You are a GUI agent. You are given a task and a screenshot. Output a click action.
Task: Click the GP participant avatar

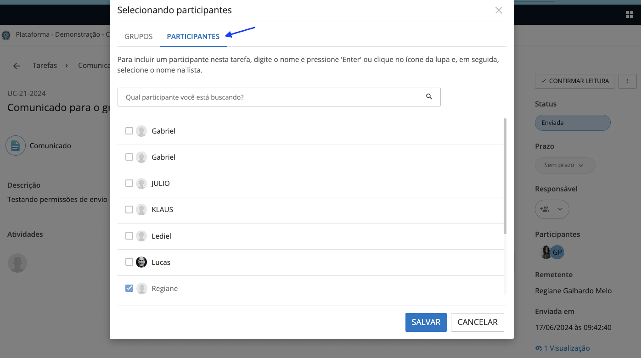pos(557,252)
